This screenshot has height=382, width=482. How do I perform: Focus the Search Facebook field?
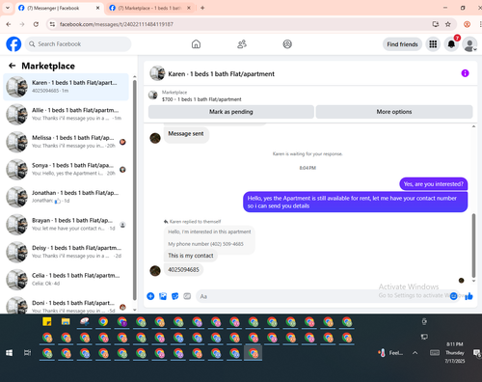[78, 44]
